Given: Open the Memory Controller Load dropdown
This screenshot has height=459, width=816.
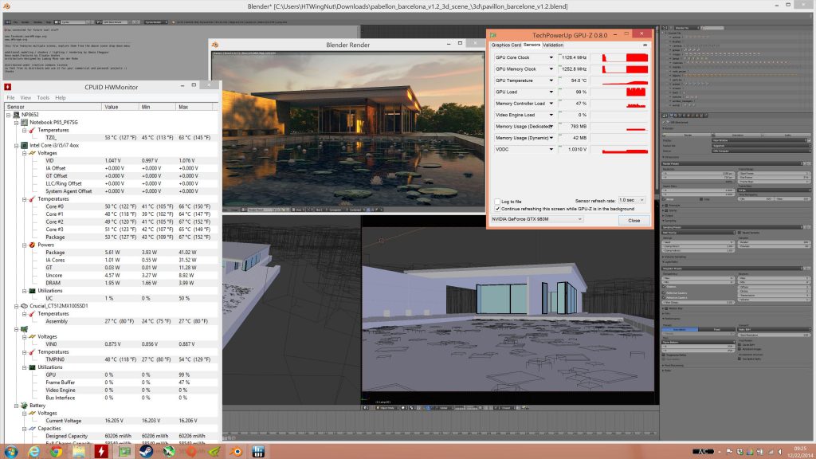Looking at the screenshot, I should tap(551, 104).
